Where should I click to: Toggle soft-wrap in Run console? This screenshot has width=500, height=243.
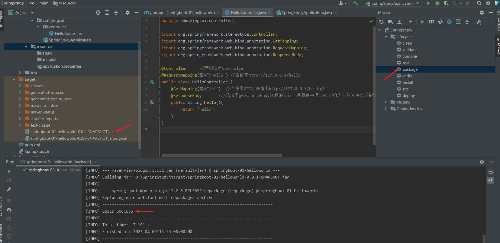(491, 172)
